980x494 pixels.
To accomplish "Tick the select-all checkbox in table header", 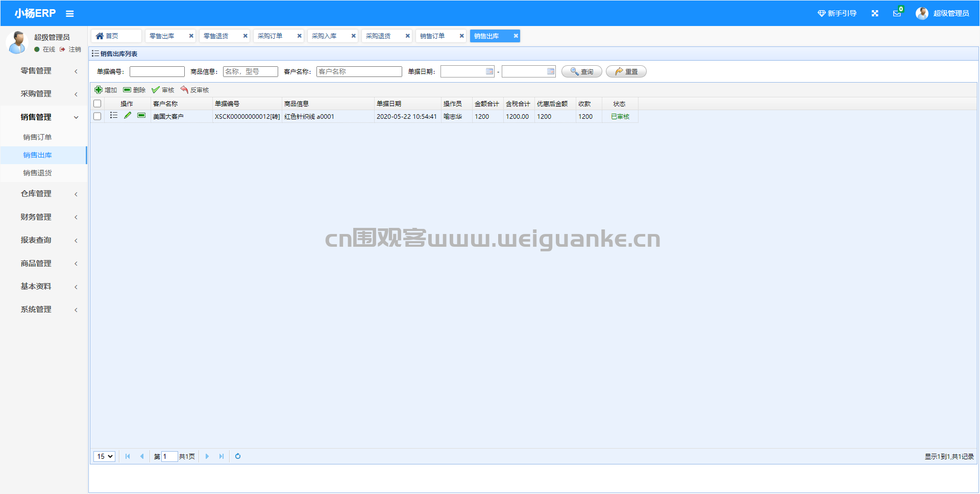I will (97, 103).
